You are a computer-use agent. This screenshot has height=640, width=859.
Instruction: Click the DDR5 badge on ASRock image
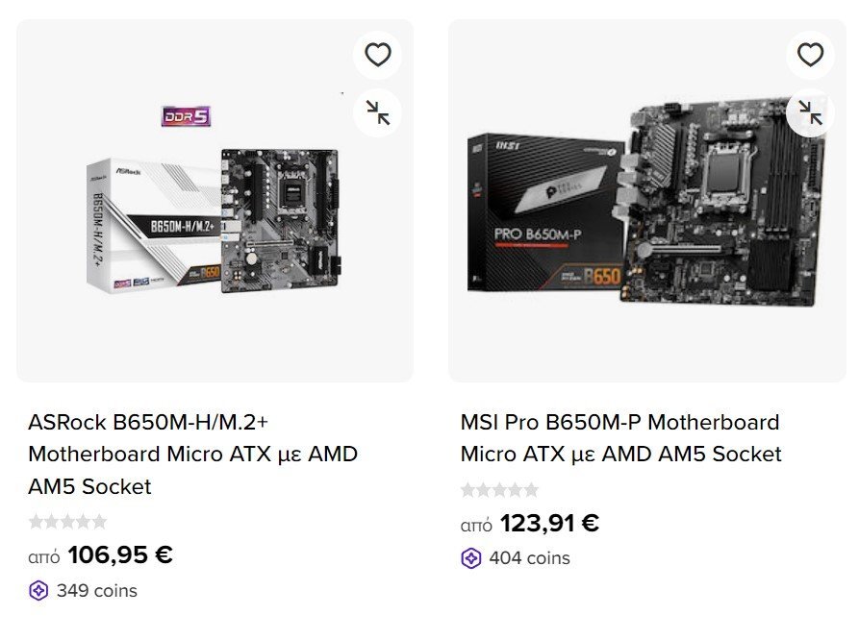click(187, 116)
